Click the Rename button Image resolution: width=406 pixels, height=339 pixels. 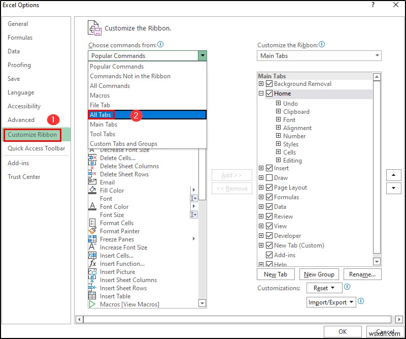362,274
